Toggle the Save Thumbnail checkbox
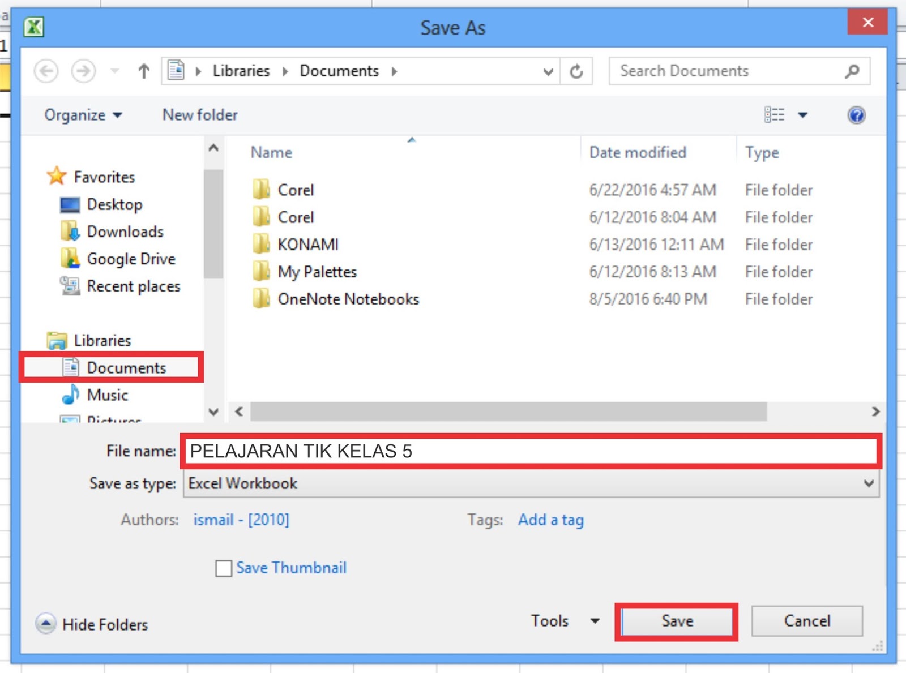Viewport: 906px width, 673px height. click(224, 568)
